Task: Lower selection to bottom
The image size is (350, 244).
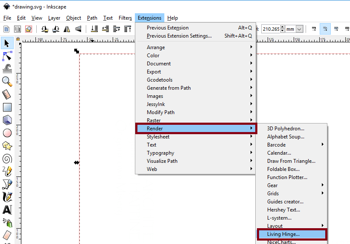Action: [94, 29]
